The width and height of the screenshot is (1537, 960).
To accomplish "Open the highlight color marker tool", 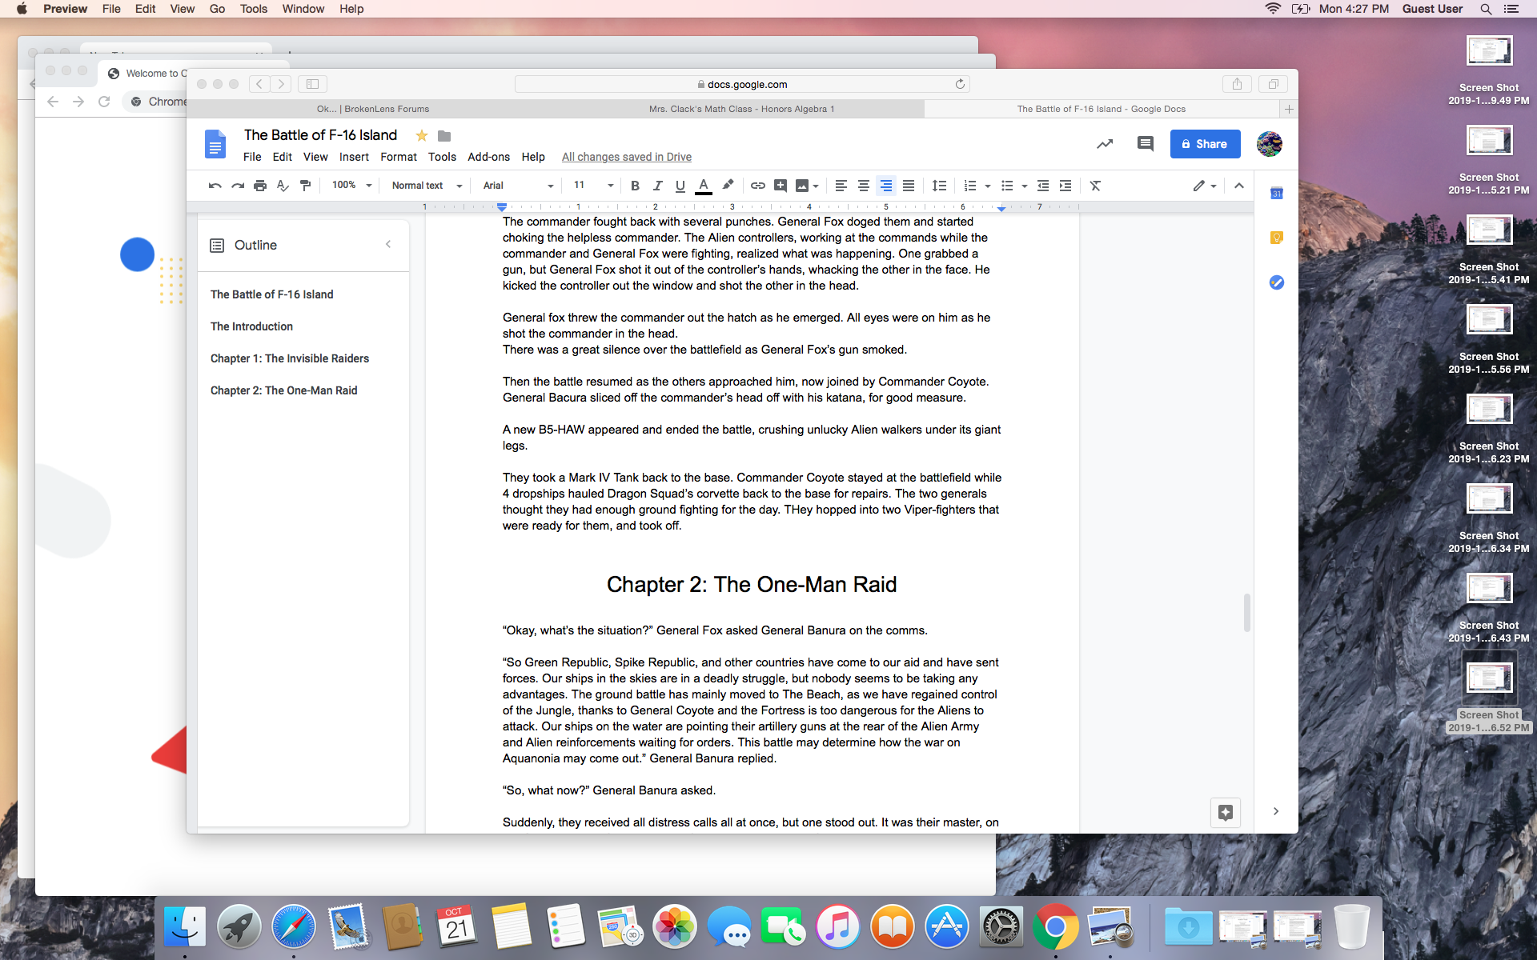I will 728,186.
